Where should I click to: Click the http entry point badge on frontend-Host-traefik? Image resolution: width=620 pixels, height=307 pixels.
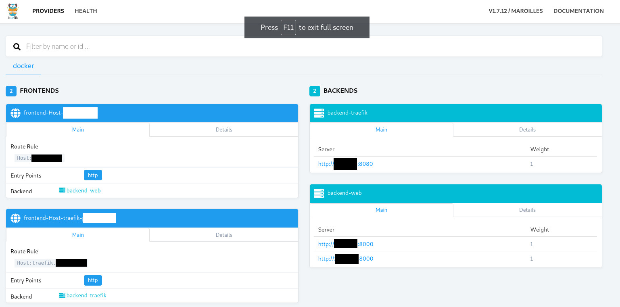tap(93, 280)
